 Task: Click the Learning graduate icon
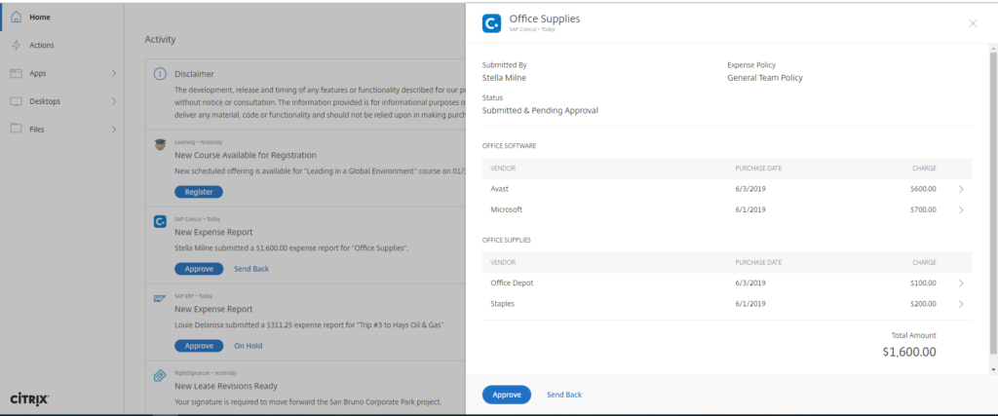click(x=160, y=145)
